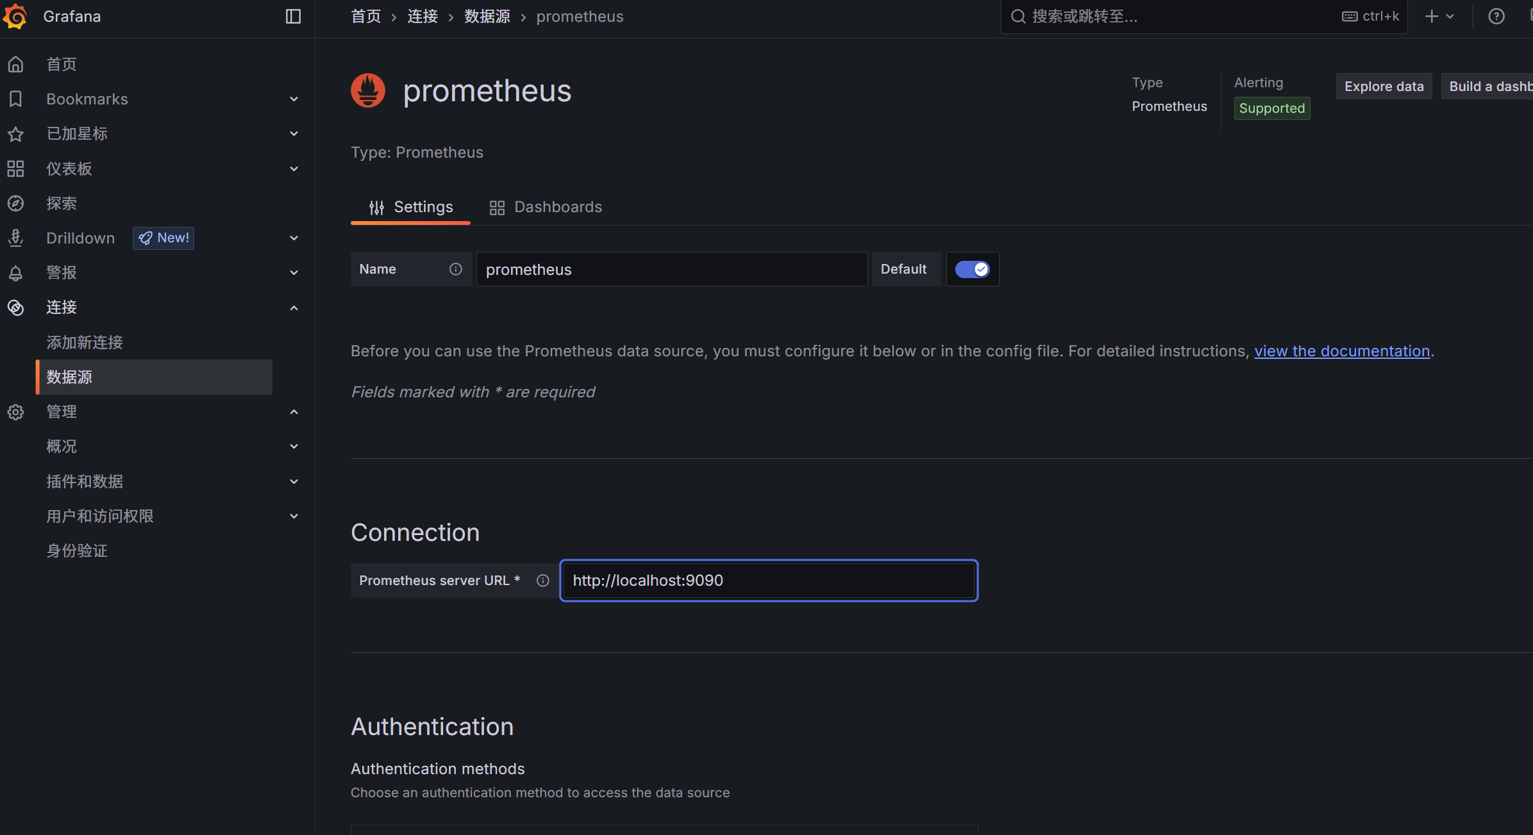
Task: Click the dashboards grid icon for 仪表板
Action: pyautogui.click(x=16, y=169)
